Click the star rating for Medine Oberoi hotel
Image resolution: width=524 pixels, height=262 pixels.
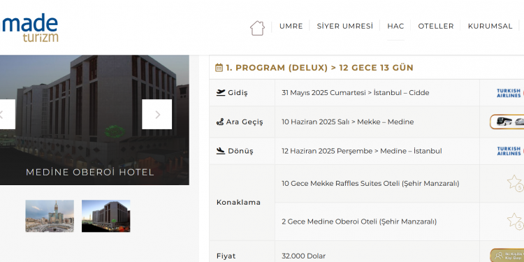515,221
